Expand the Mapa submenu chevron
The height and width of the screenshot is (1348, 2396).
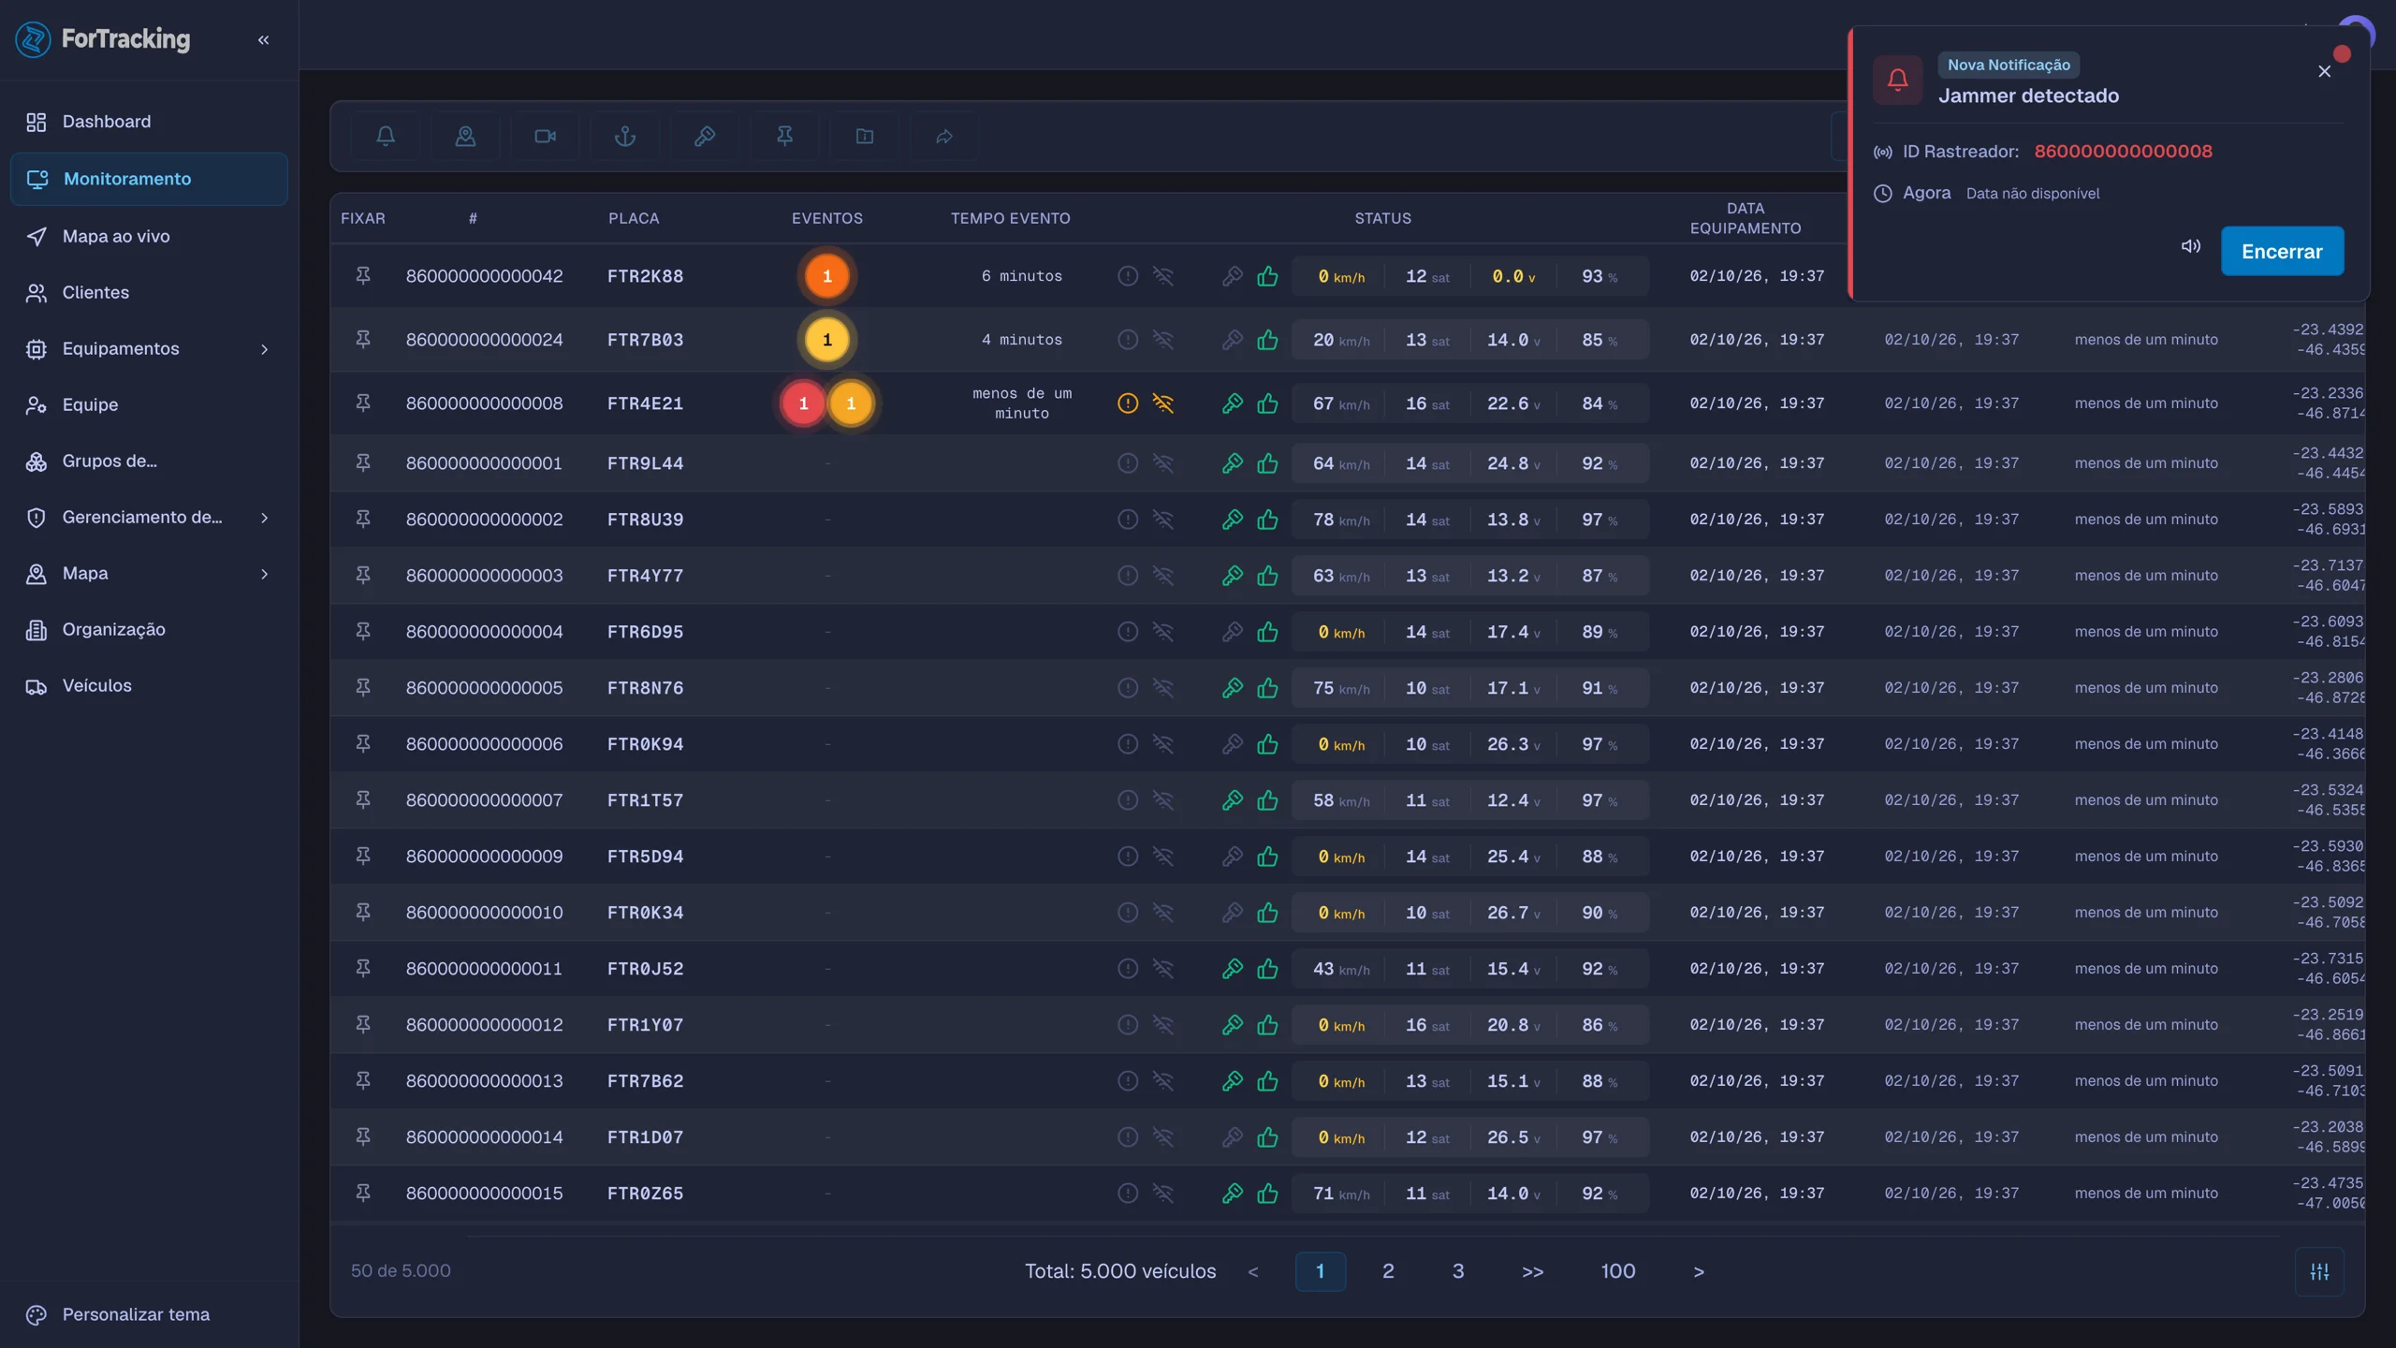click(x=264, y=574)
